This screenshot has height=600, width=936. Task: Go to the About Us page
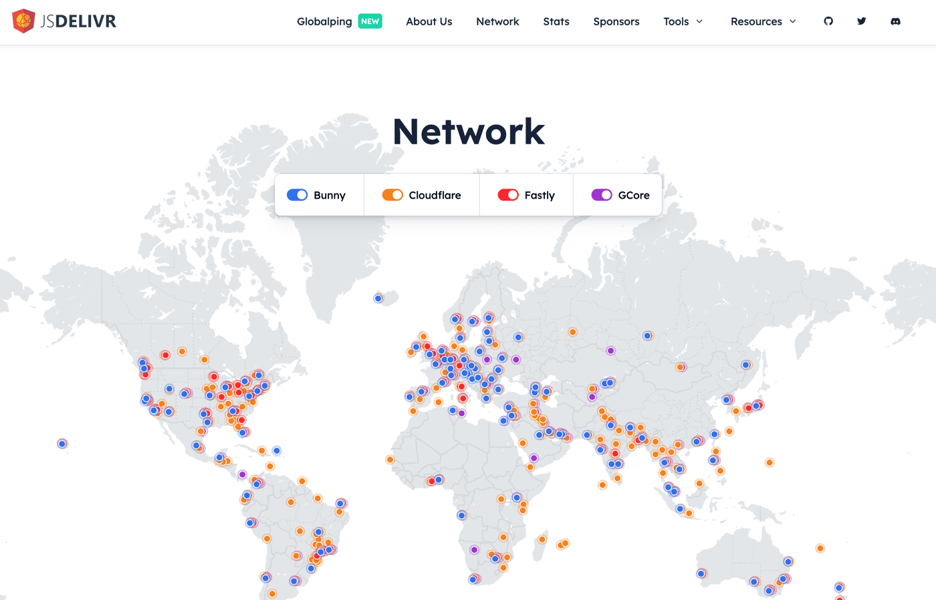pos(429,21)
